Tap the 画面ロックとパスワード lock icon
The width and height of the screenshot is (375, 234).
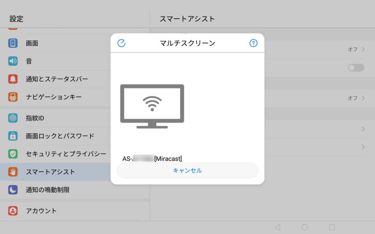click(x=13, y=136)
